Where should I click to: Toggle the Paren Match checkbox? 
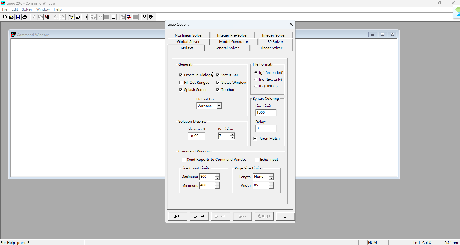click(x=266, y=139)
